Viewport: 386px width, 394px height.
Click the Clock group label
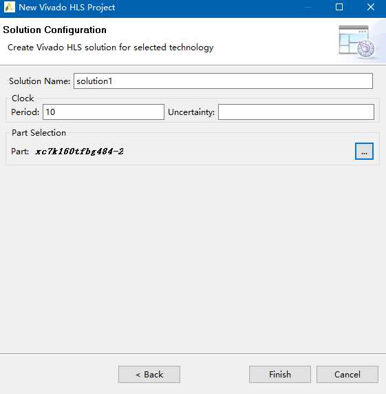point(23,98)
